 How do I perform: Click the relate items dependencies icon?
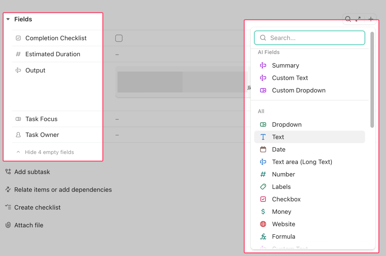8,190
